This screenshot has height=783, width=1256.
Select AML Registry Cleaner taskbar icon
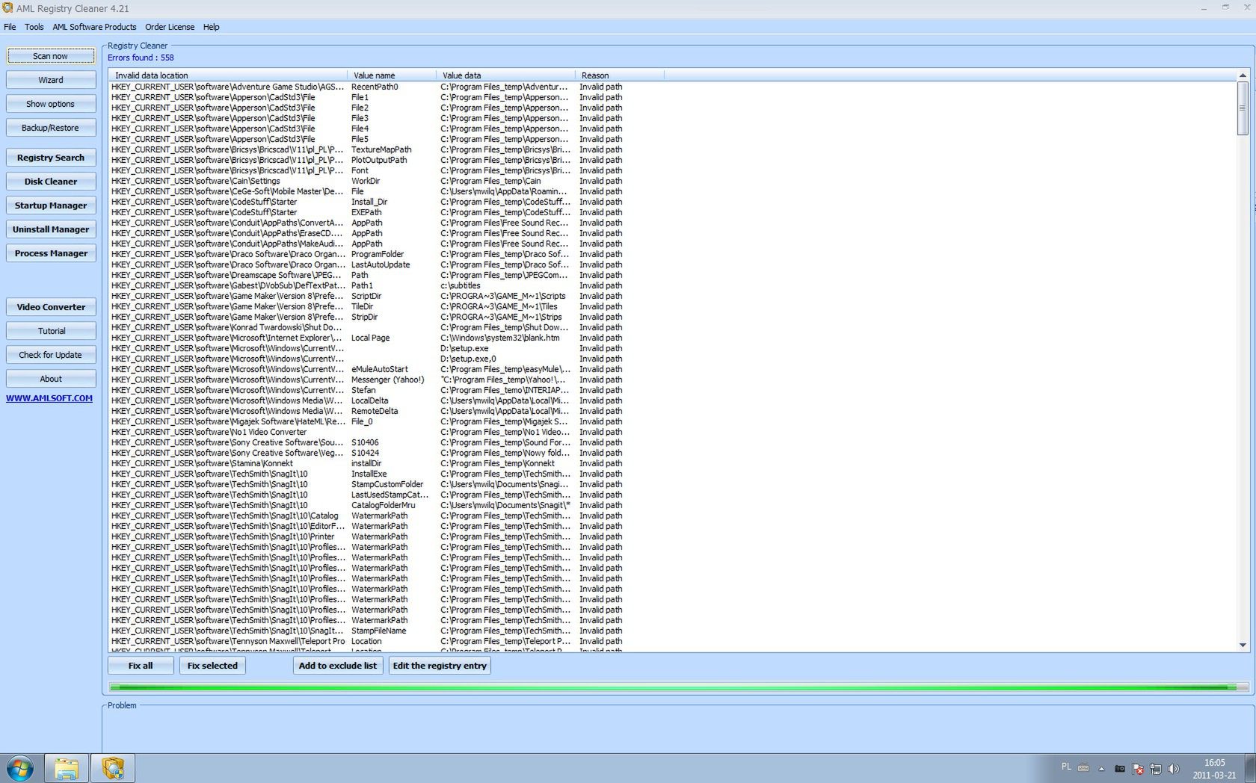(112, 768)
